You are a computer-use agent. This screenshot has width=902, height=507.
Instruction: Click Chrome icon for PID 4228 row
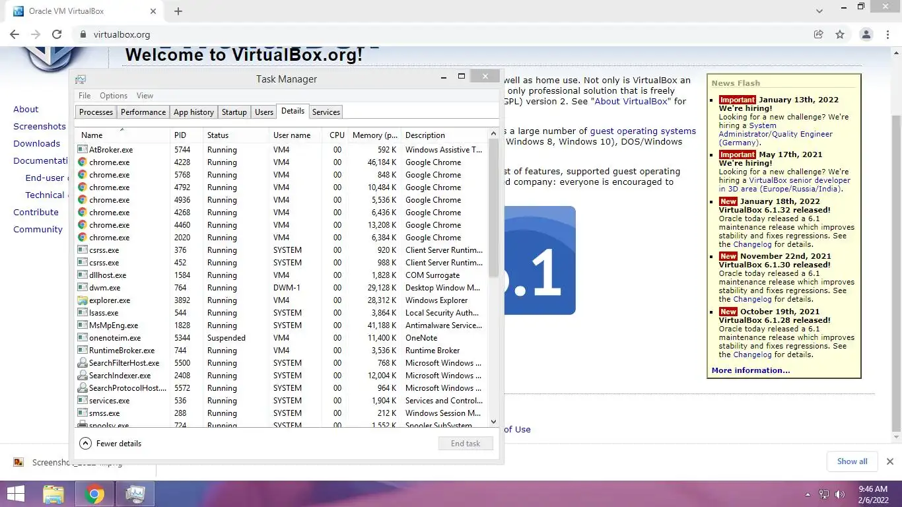click(83, 162)
